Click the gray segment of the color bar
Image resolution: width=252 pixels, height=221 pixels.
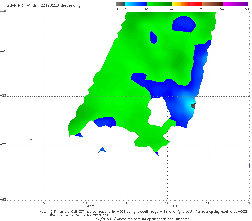[121, 4]
